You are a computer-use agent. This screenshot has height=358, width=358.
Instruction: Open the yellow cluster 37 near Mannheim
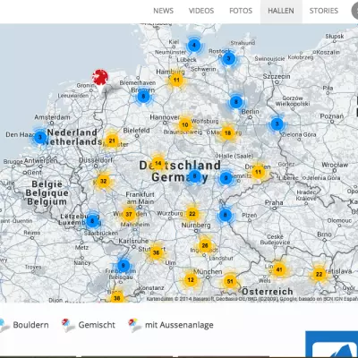(129, 214)
